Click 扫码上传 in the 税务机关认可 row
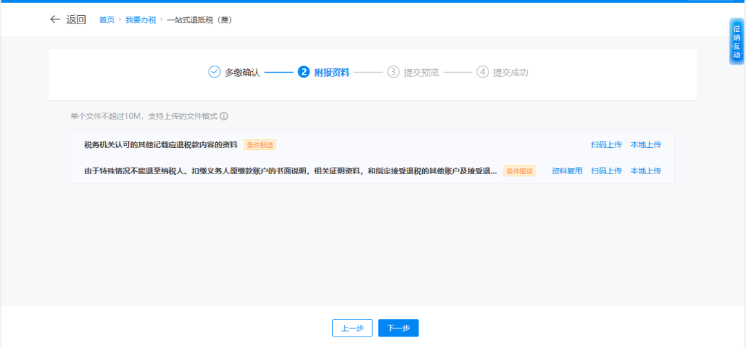Viewport: 746px width, 349px height. pos(606,144)
